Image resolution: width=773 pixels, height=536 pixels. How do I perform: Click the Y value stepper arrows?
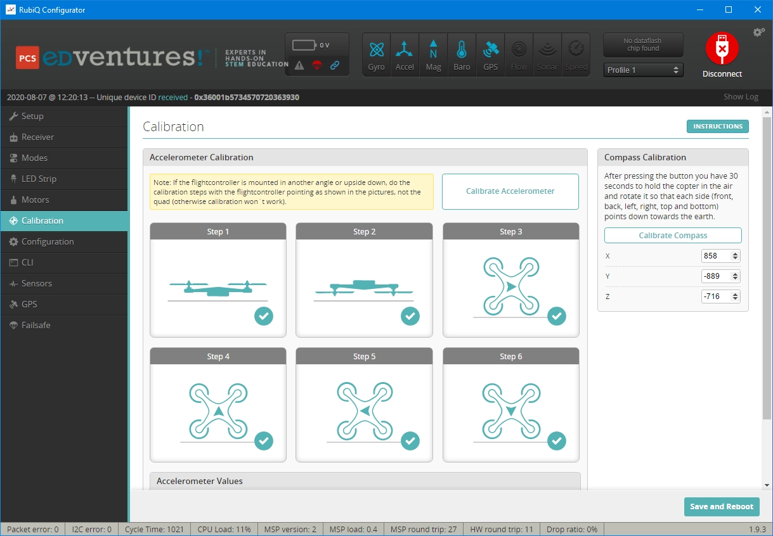[735, 276]
